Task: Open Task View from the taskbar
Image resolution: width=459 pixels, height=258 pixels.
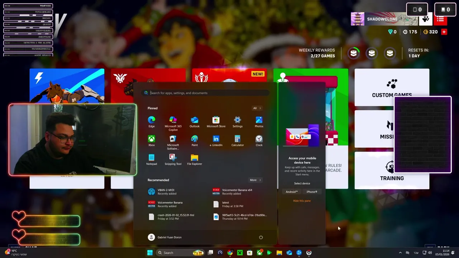Action: click(x=210, y=253)
